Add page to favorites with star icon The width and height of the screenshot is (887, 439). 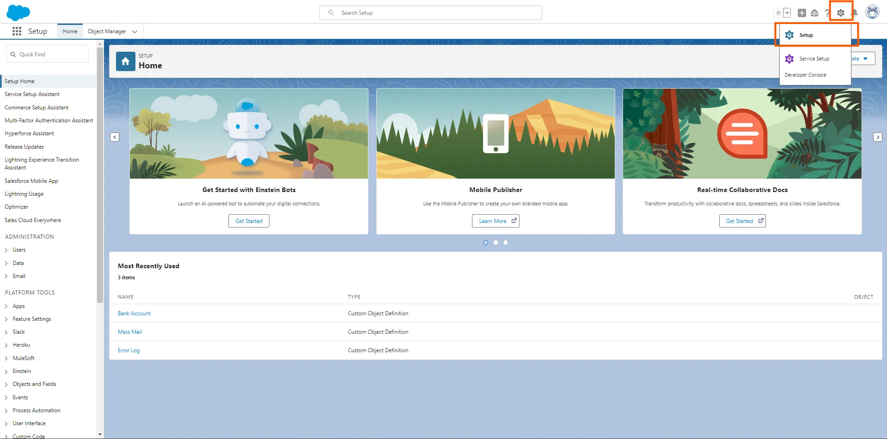(x=778, y=13)
